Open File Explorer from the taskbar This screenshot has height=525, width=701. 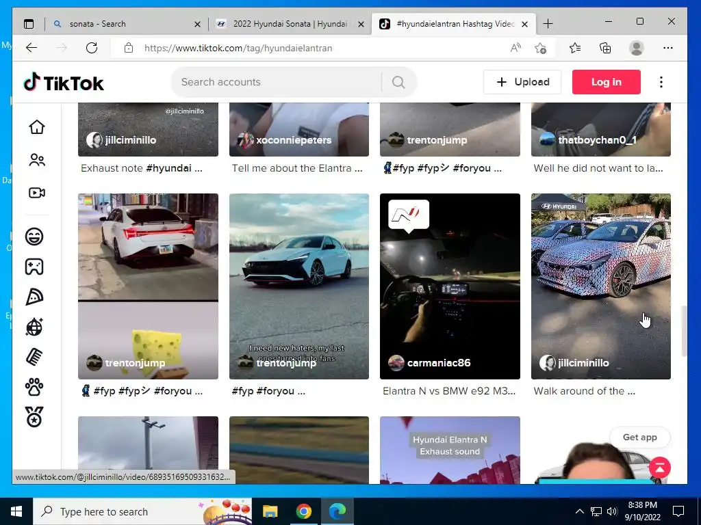(270, 511)
